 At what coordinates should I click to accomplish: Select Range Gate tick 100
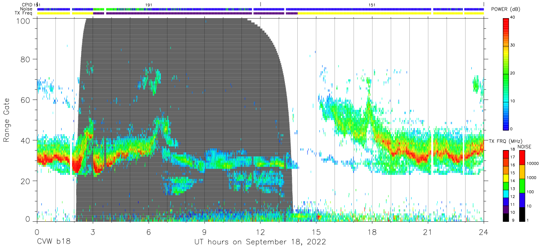pos(23,20)
